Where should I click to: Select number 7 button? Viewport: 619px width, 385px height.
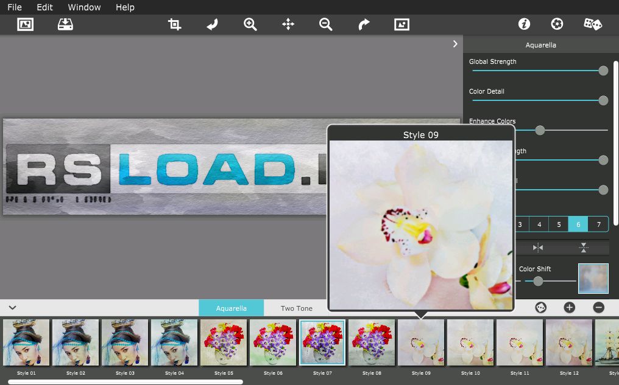[598, 224]
